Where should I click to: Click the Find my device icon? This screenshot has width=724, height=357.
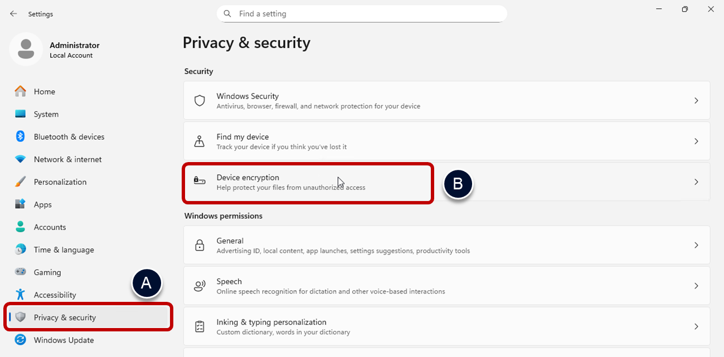(x=200, y=141)
